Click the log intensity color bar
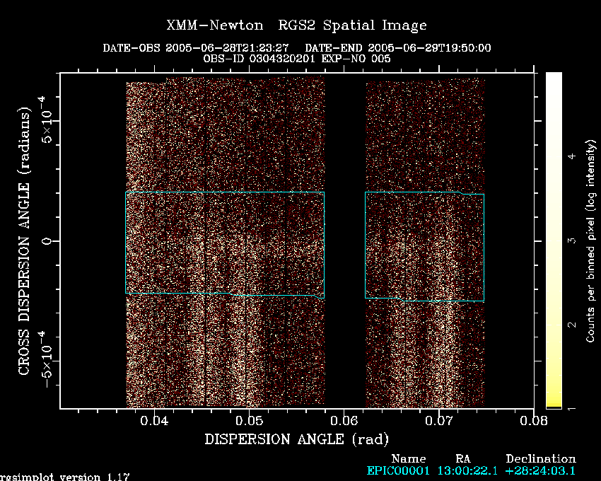Viewport: 601px width, 481px height. click(x=554, y=240)
